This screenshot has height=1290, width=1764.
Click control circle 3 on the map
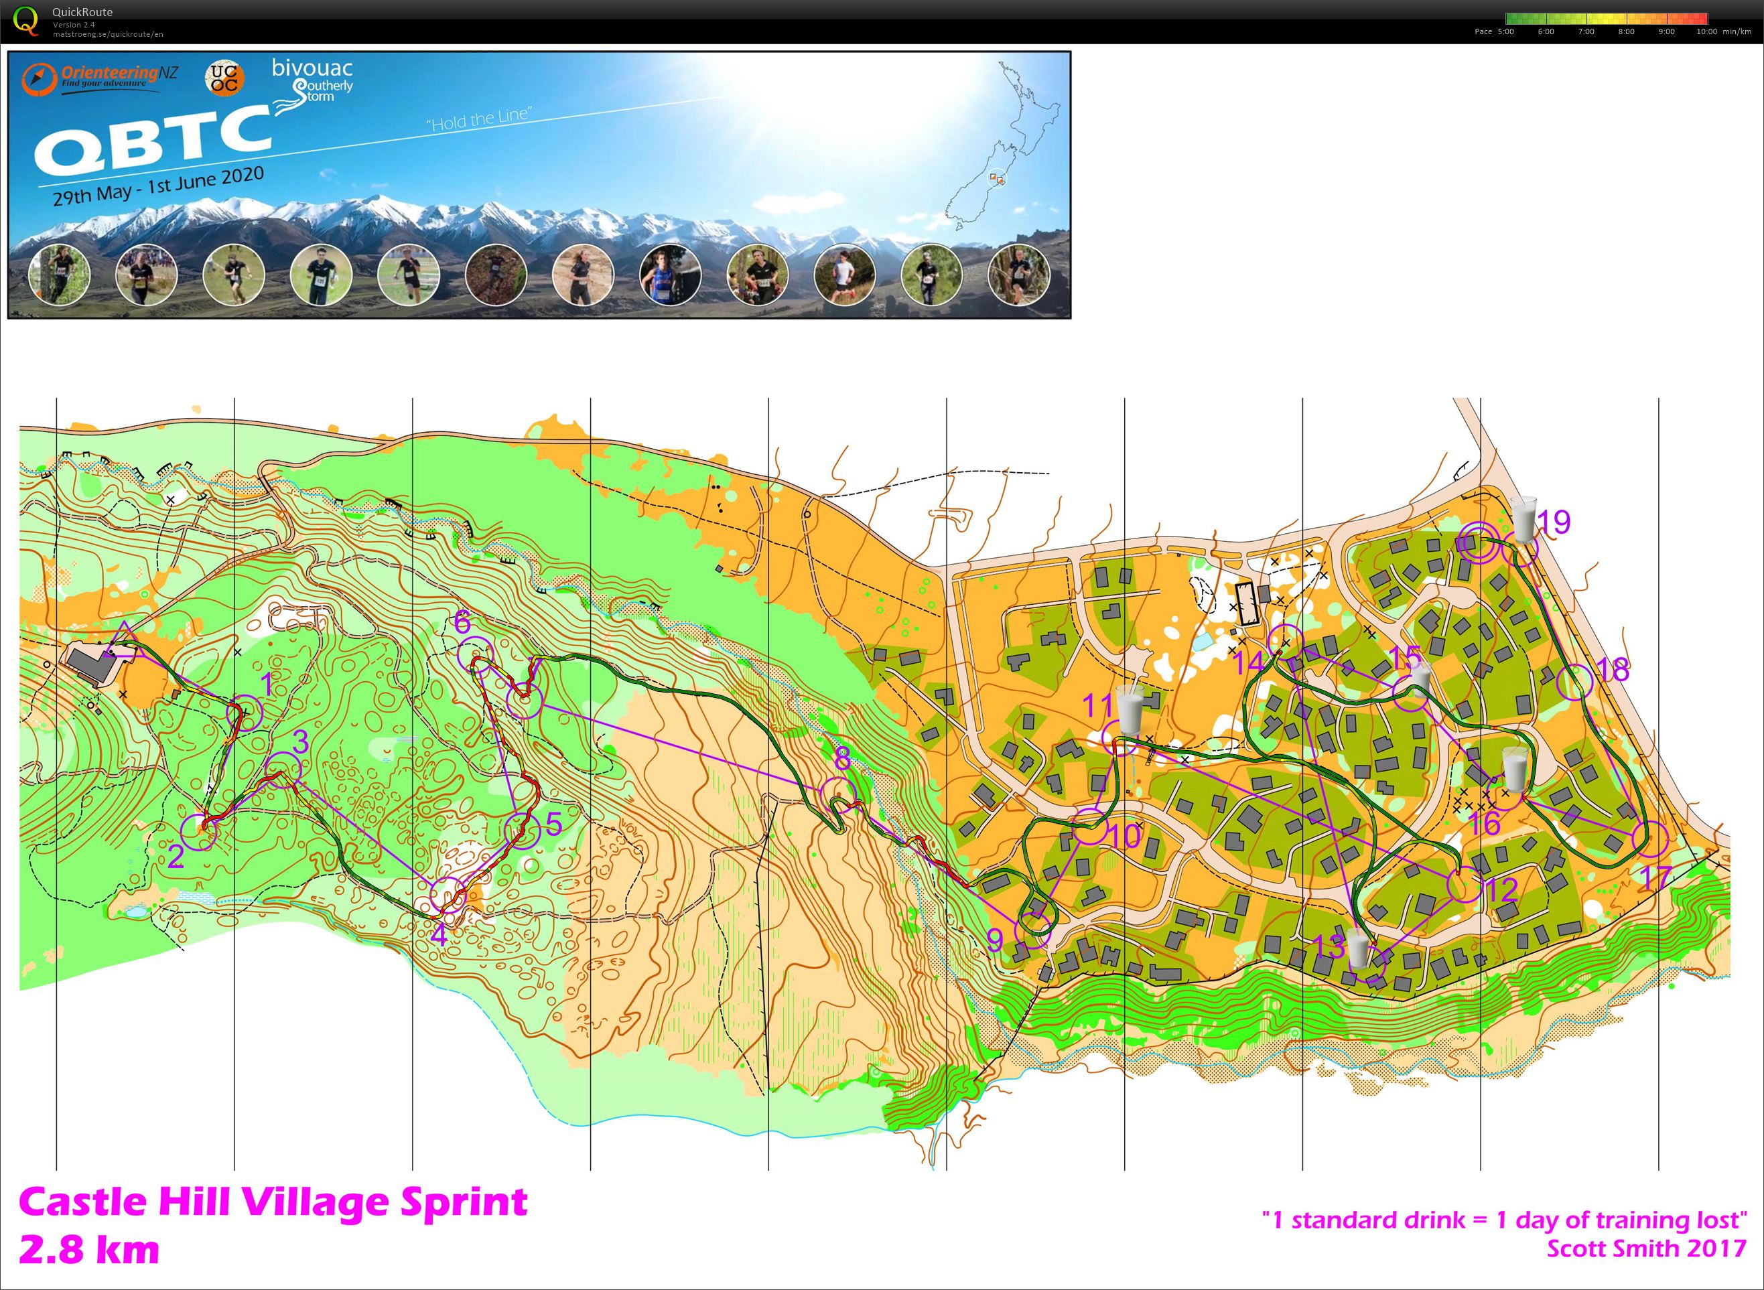point(283,770)
